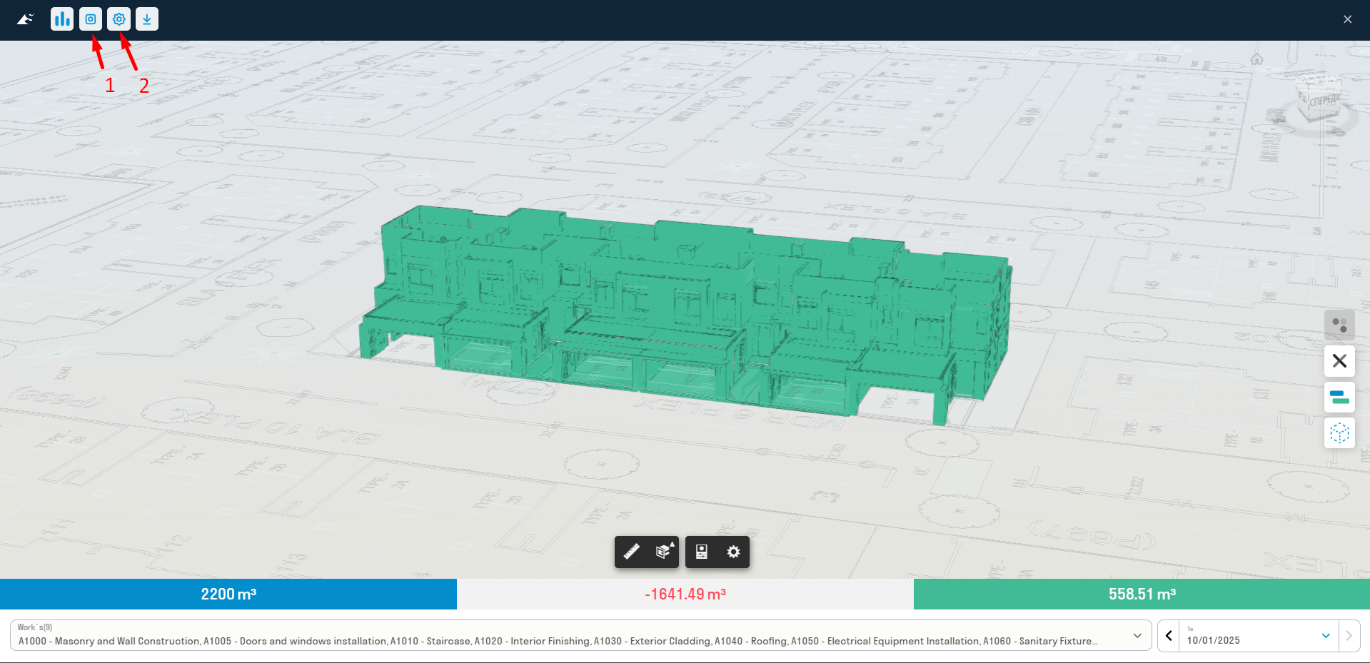Go to previous date with left chevron
1370x663 pixels.
pyautogui.click(x=1169, y=635)
